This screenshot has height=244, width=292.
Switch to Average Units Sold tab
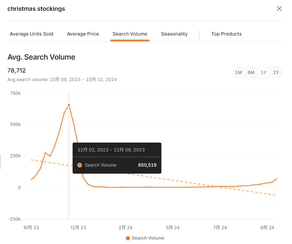(x=31, y=34)
